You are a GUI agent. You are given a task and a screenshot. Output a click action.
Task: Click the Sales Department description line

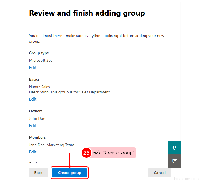[69, 92]
